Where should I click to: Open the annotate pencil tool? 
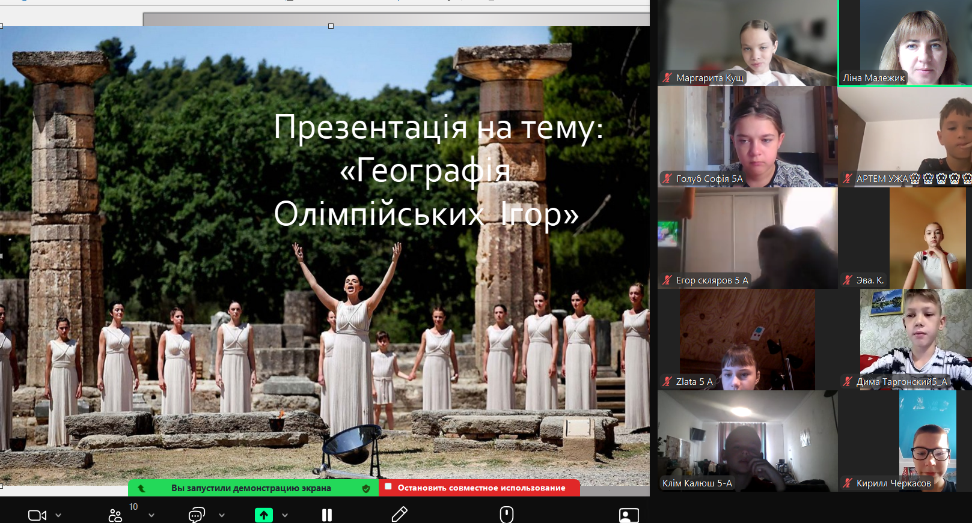tap(400, 515)
